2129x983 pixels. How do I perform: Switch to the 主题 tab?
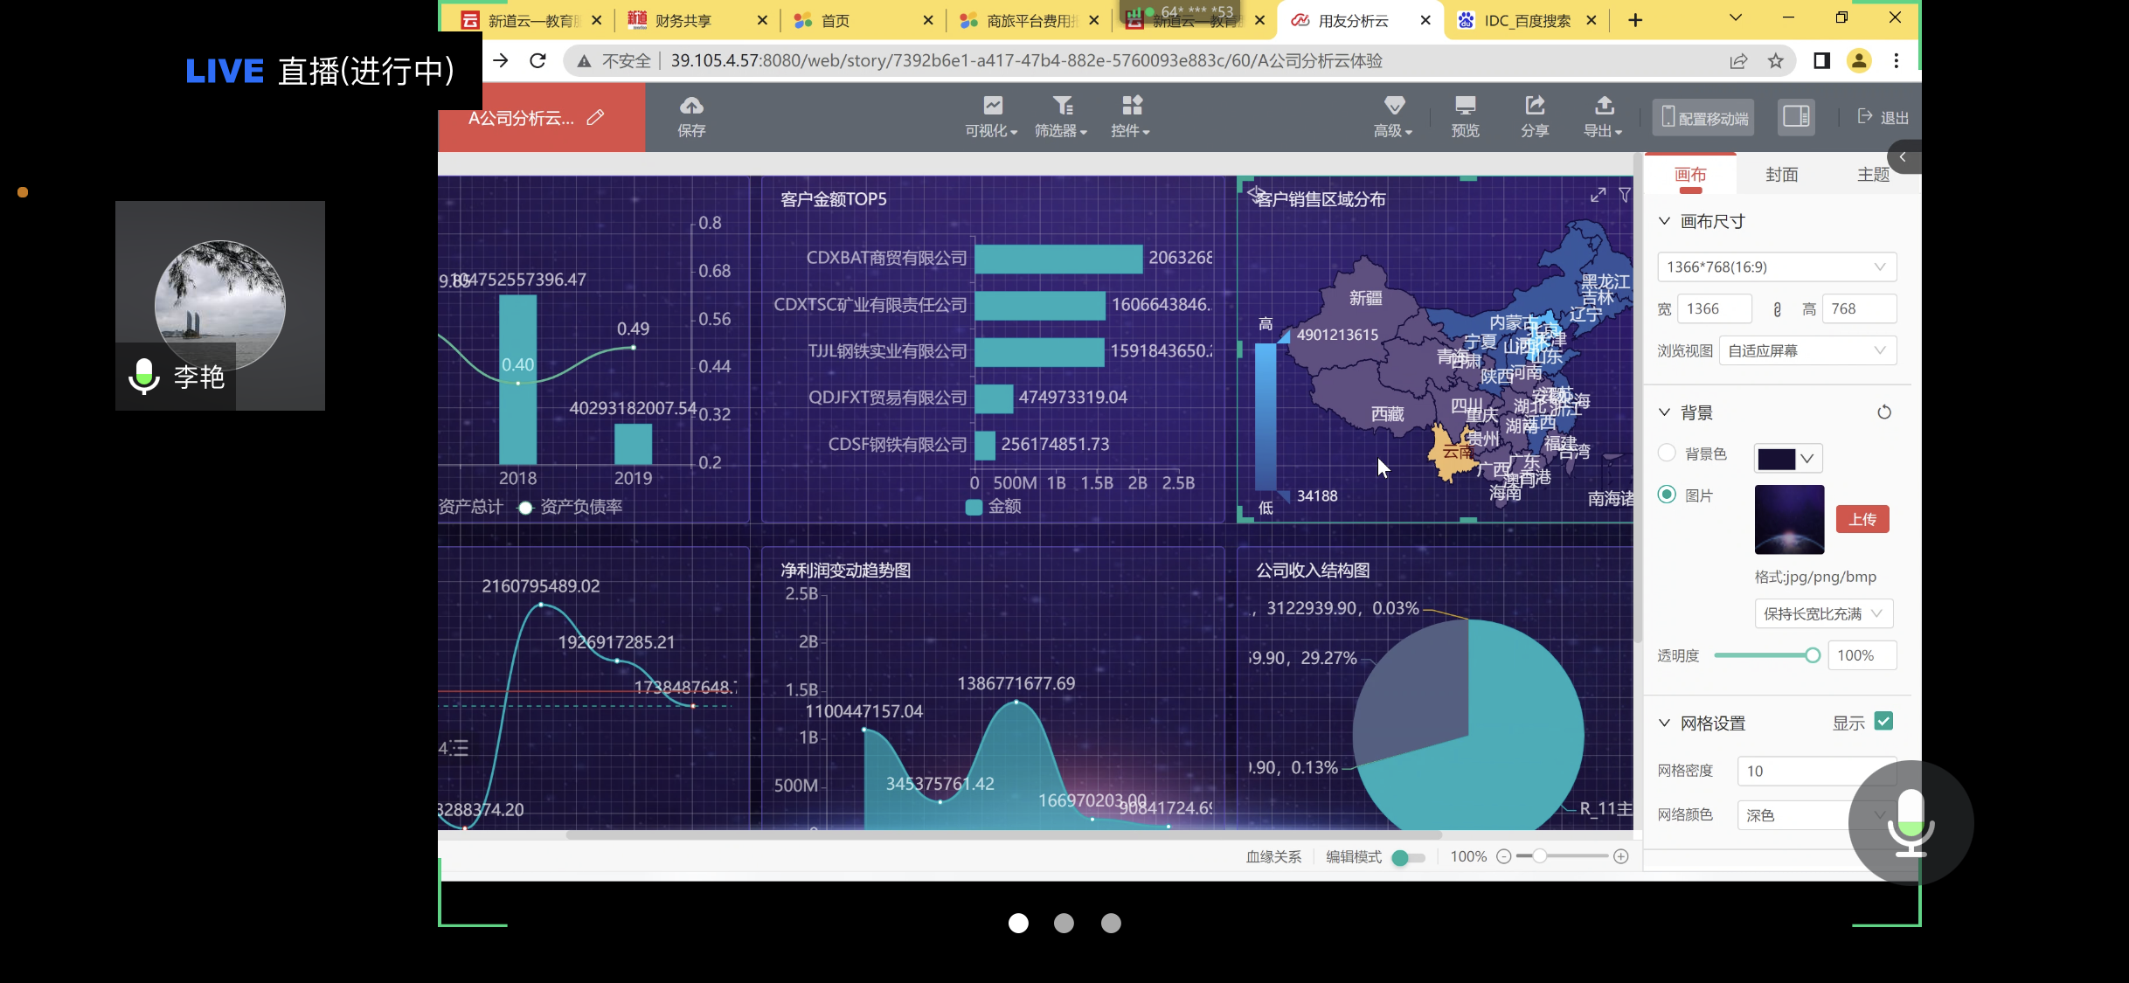click(1872, 175)
